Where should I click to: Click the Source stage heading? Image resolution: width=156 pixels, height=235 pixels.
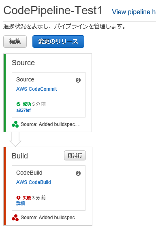(23, 63)
